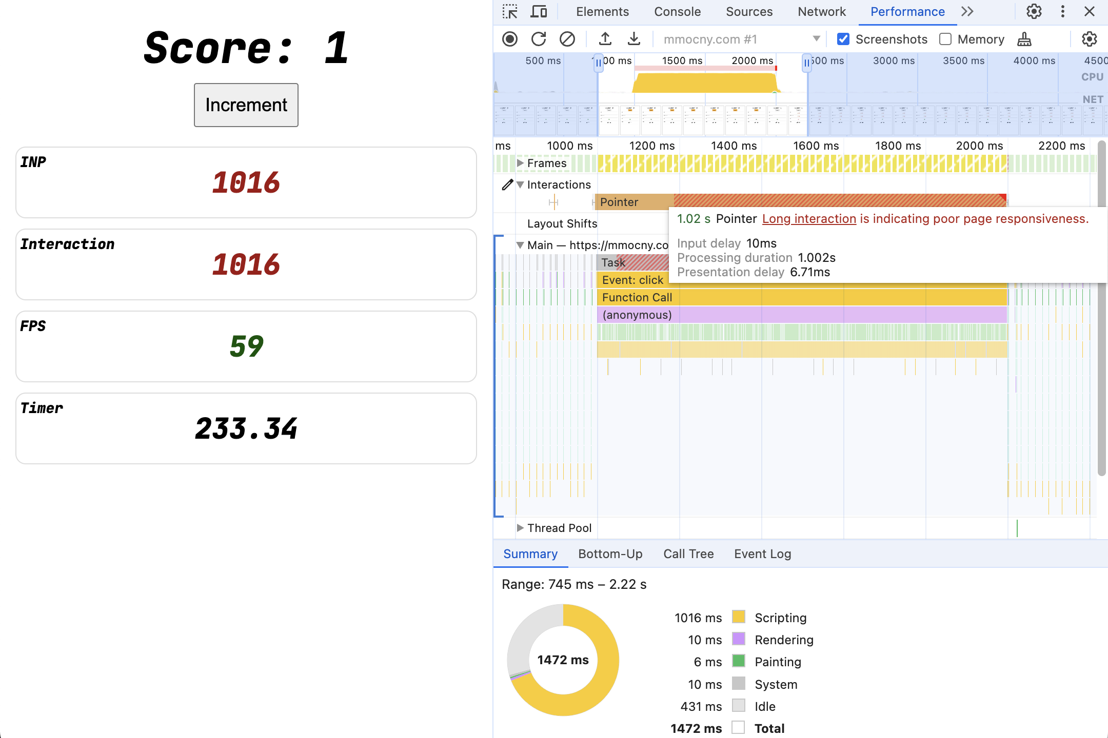The width and height of the screenshot is (1108, 738).
Task: Click the Increment button
Action: [x=246, y=105]
